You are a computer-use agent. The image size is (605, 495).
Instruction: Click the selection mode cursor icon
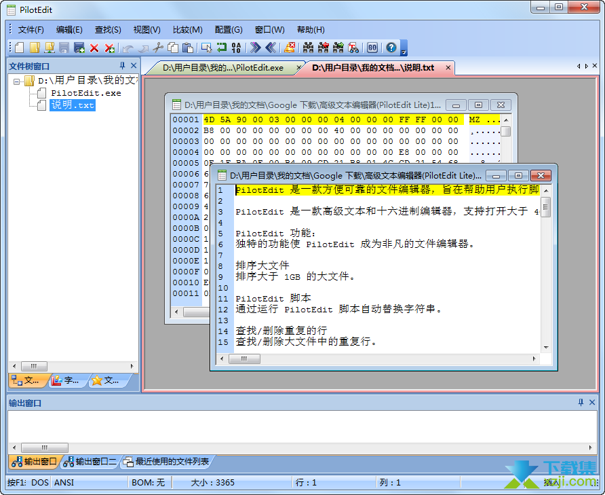(206, 48)
